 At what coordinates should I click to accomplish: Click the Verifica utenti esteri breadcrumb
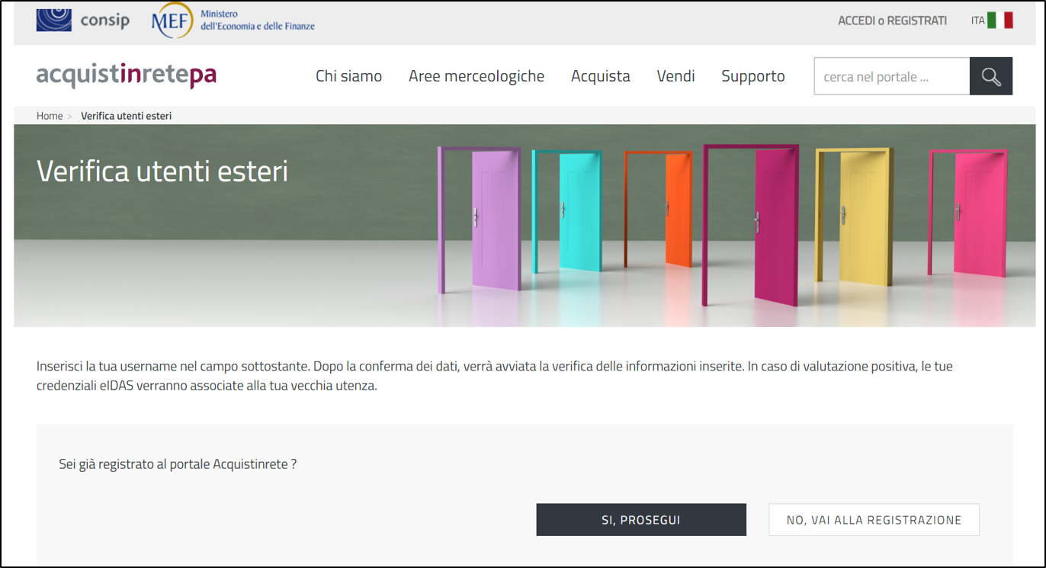[x=126, y=116]
